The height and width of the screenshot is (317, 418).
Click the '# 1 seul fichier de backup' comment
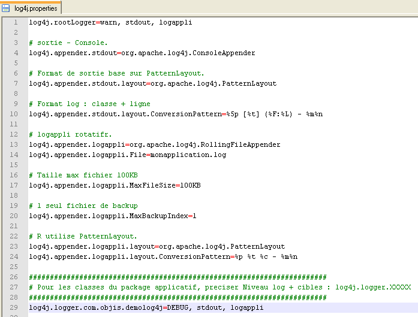(x=83, y=206)
